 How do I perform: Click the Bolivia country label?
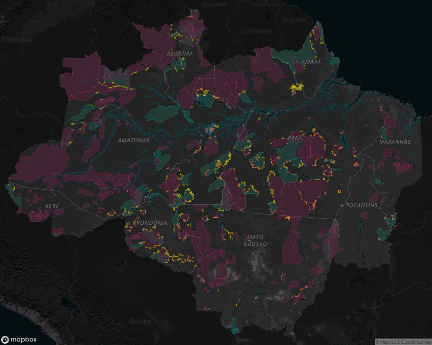[x=140, y=321]
